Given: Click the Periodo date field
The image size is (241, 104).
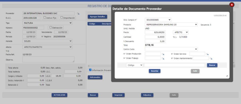Looking at the screenshot, I should (x=29, y=37).
